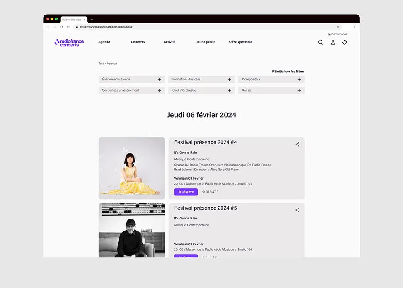Close the maison de la radio tab
Viewport: 403px width, 288px height.
[84, 20]
